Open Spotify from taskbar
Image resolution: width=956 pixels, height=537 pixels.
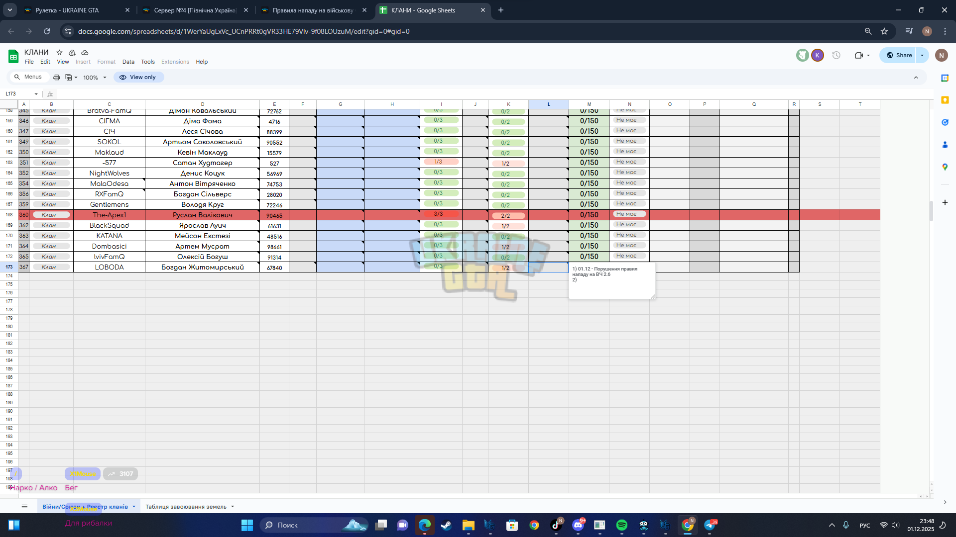pyautogui.click(x=621, y=525)
